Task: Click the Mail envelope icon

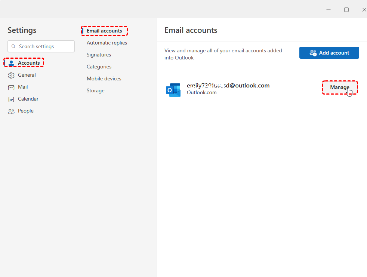Action: [x=11, y=87]
